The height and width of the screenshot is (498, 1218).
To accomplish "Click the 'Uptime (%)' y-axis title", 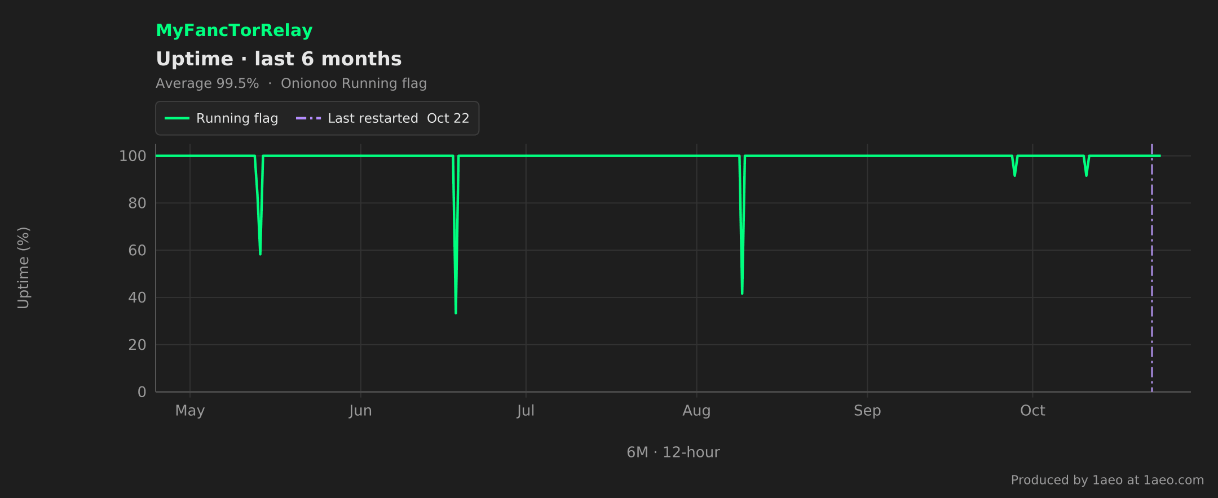I will pyautogui.click(x=23, y=268).
